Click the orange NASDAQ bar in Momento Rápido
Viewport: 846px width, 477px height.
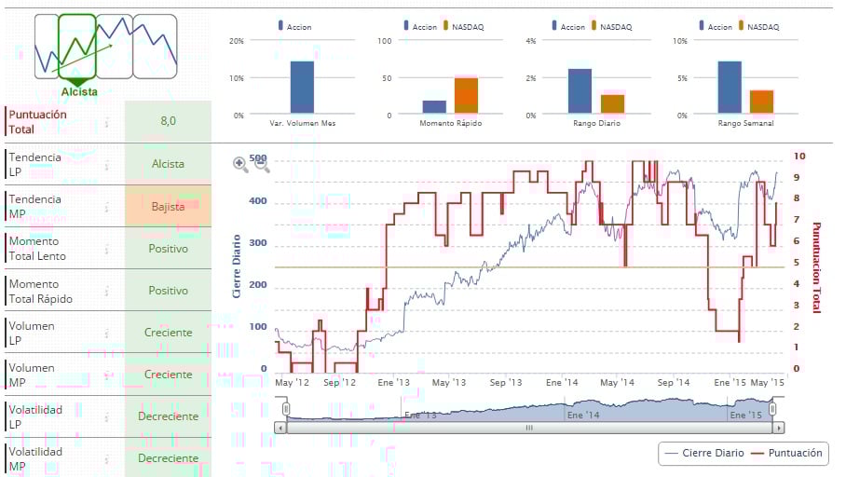pyautogui.click(x=466, y=96)
